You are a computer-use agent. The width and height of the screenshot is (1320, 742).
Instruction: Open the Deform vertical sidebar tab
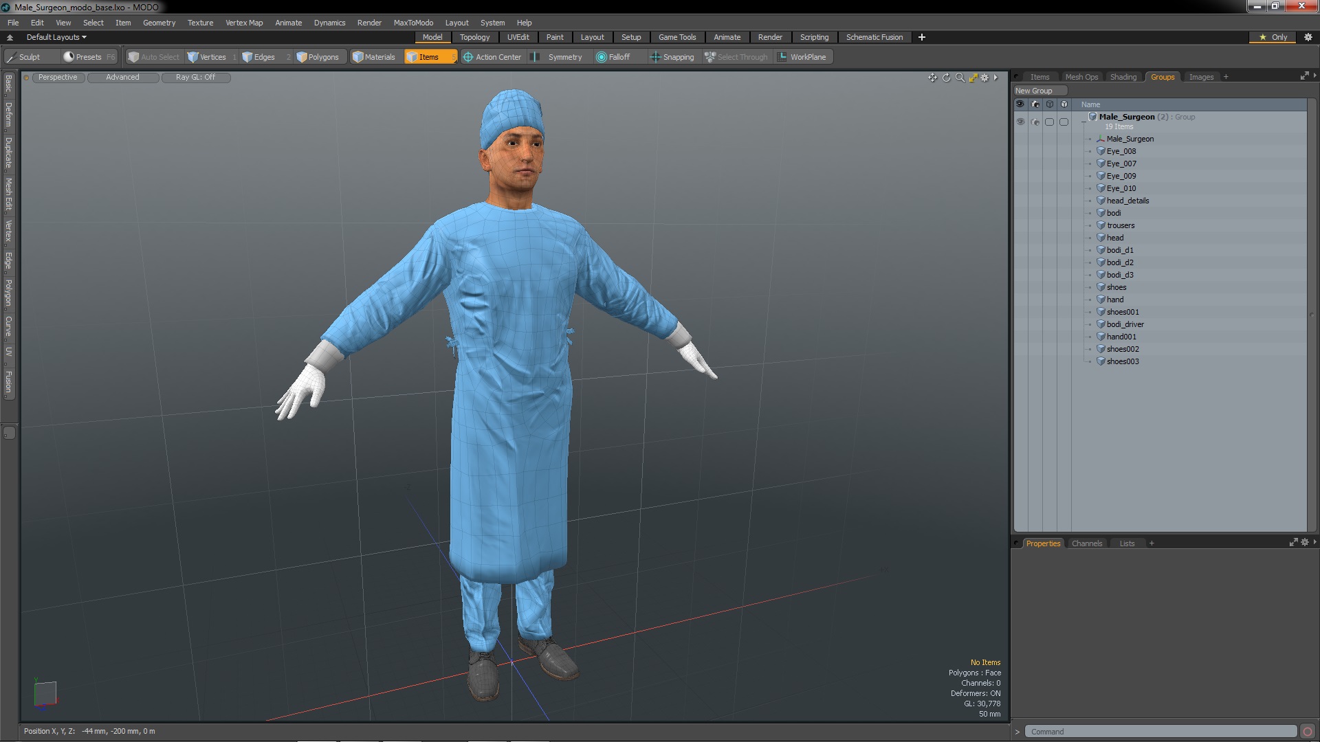(x=9, y=114)
